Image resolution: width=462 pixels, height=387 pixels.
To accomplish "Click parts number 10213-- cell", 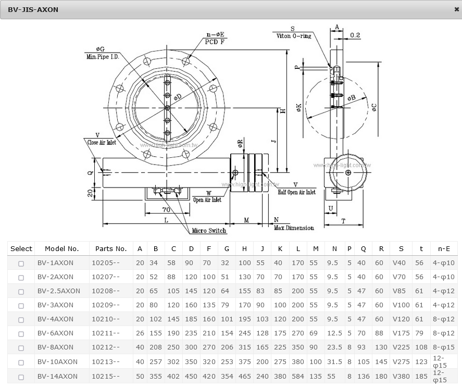I will (105, 361).
